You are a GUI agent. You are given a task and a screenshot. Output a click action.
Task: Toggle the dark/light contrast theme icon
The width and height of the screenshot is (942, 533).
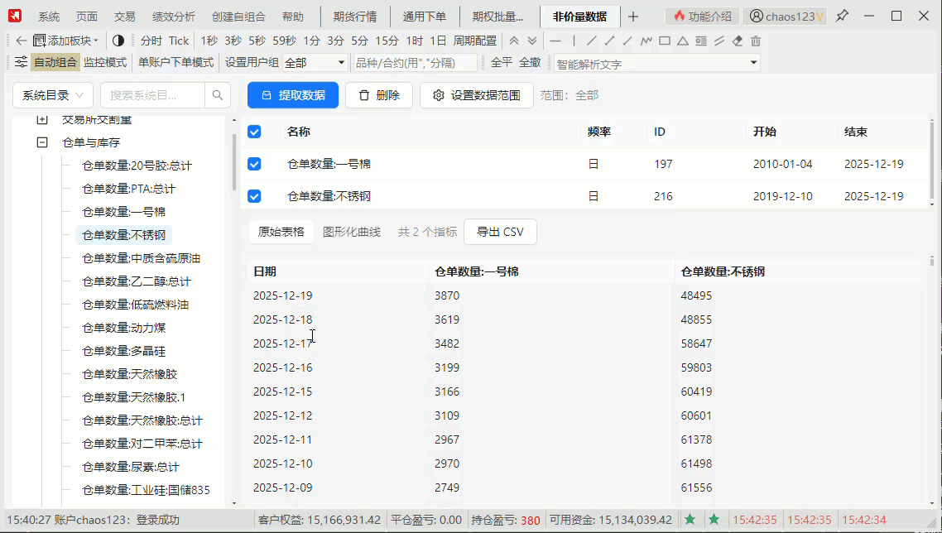click(118, 41)
